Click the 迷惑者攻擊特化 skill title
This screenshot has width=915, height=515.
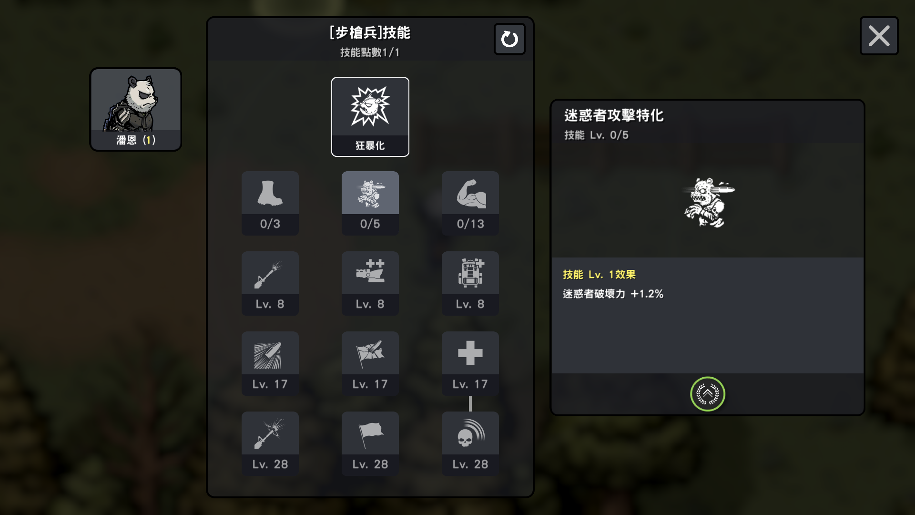pos(614,115)
